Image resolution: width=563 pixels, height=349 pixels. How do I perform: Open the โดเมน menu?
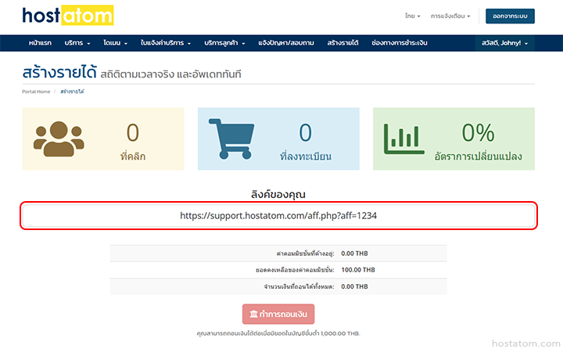(115, 43)
